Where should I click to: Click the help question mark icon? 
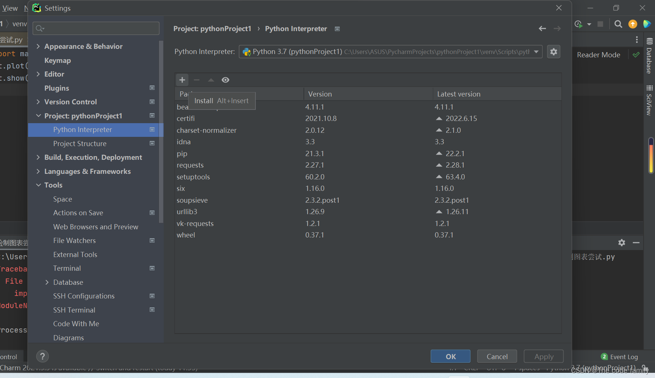click(x=43, y=356)
